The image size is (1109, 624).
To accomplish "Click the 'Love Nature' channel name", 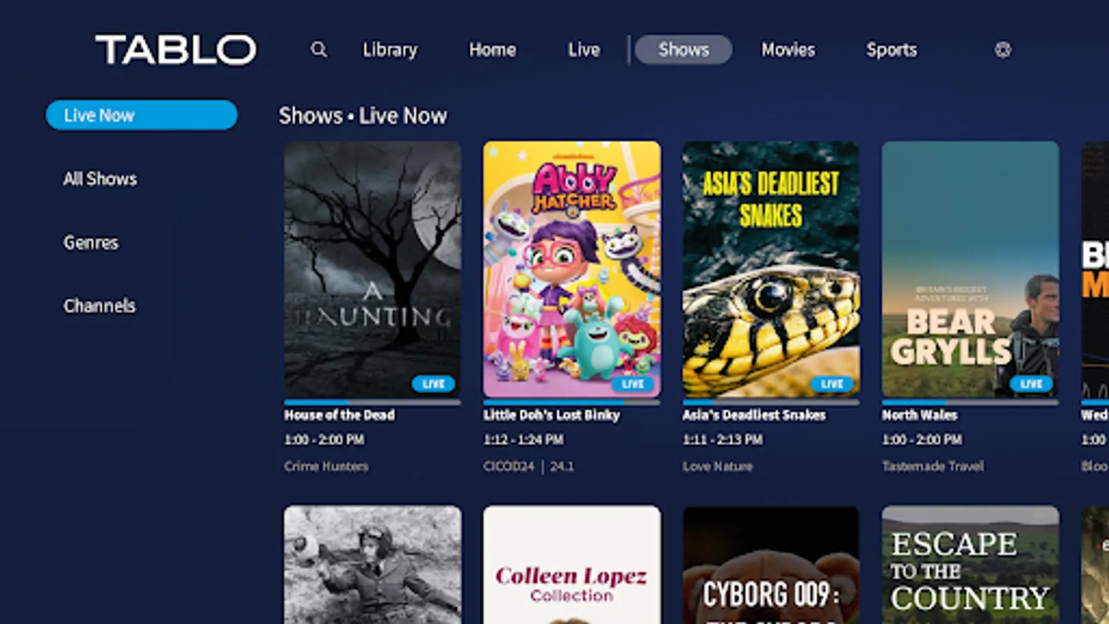I will [x=717, y=467].
